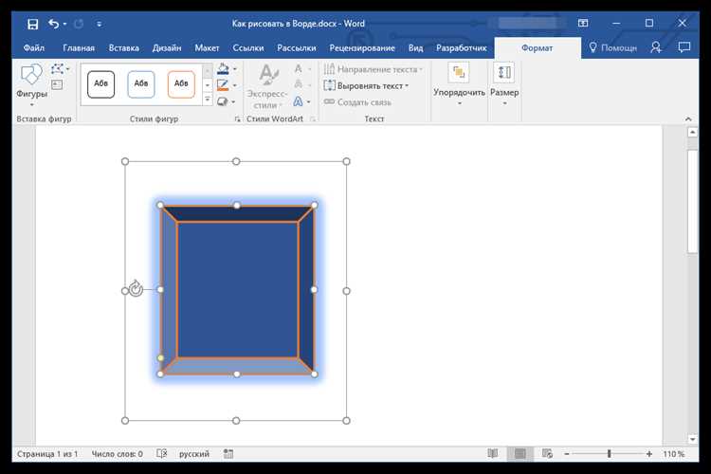
Task: Click Выровнять текст button
Action: (366, 85)
